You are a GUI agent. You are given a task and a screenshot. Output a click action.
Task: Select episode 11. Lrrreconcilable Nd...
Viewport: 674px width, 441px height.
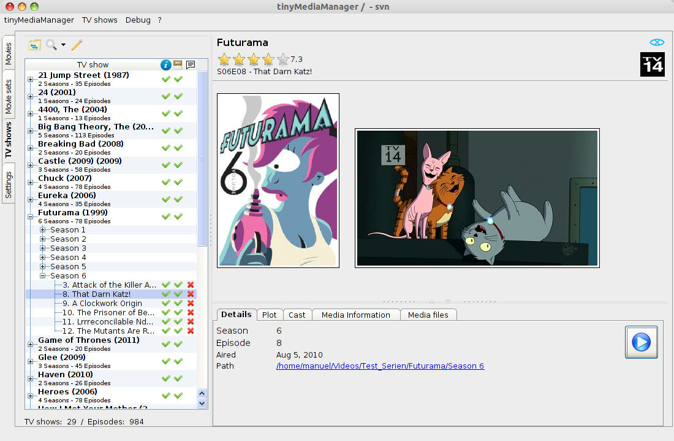pos(108,322)
